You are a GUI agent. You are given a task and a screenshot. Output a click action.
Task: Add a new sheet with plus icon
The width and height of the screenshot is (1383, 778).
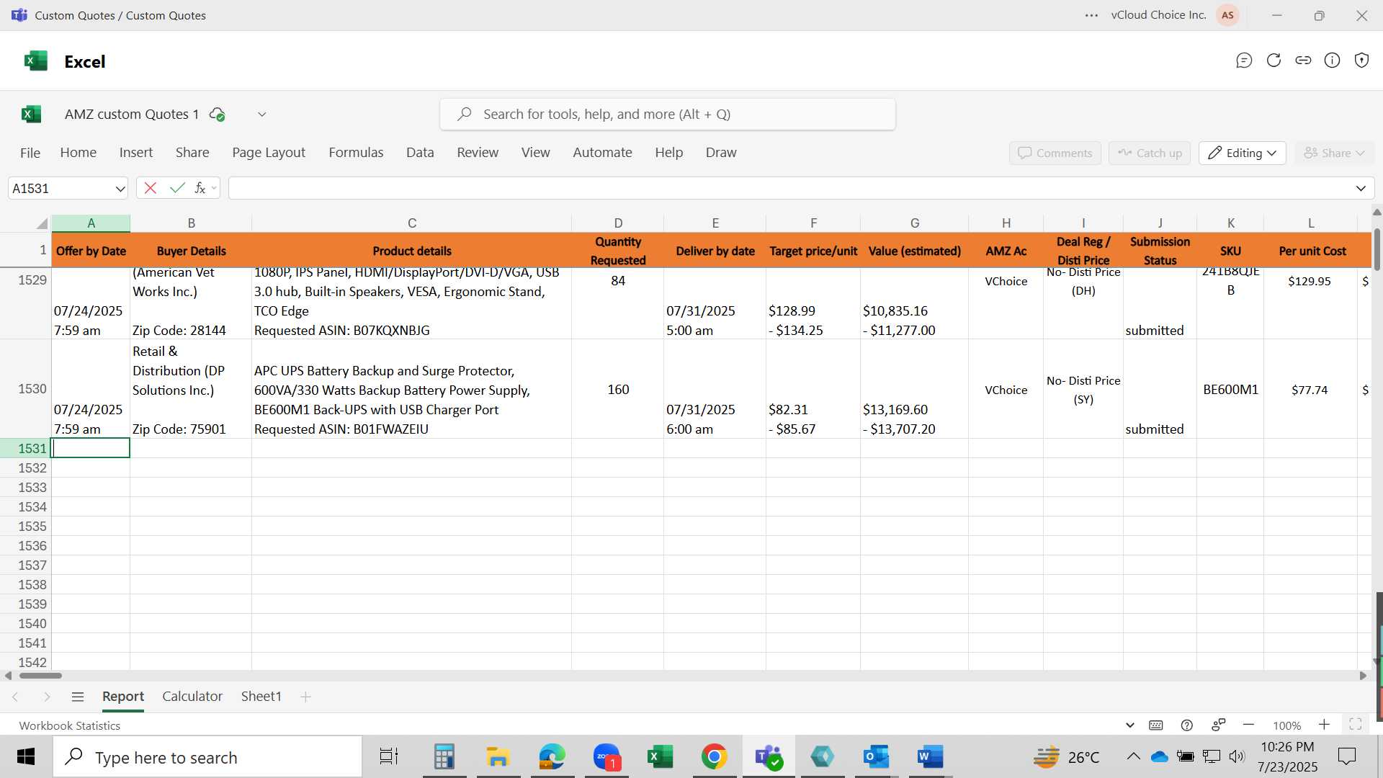[305, 697]
